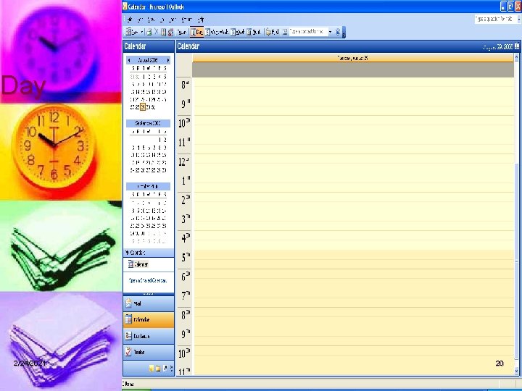Click the day view scroll down arrow
Viewport: 522px width, 391px height.
pos(517,371)
